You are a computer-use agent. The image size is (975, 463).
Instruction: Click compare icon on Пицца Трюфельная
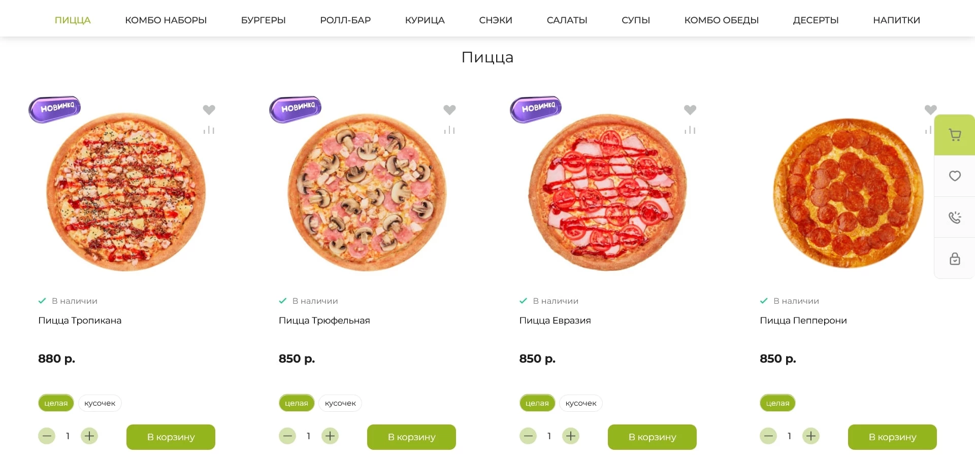[449, 130]
